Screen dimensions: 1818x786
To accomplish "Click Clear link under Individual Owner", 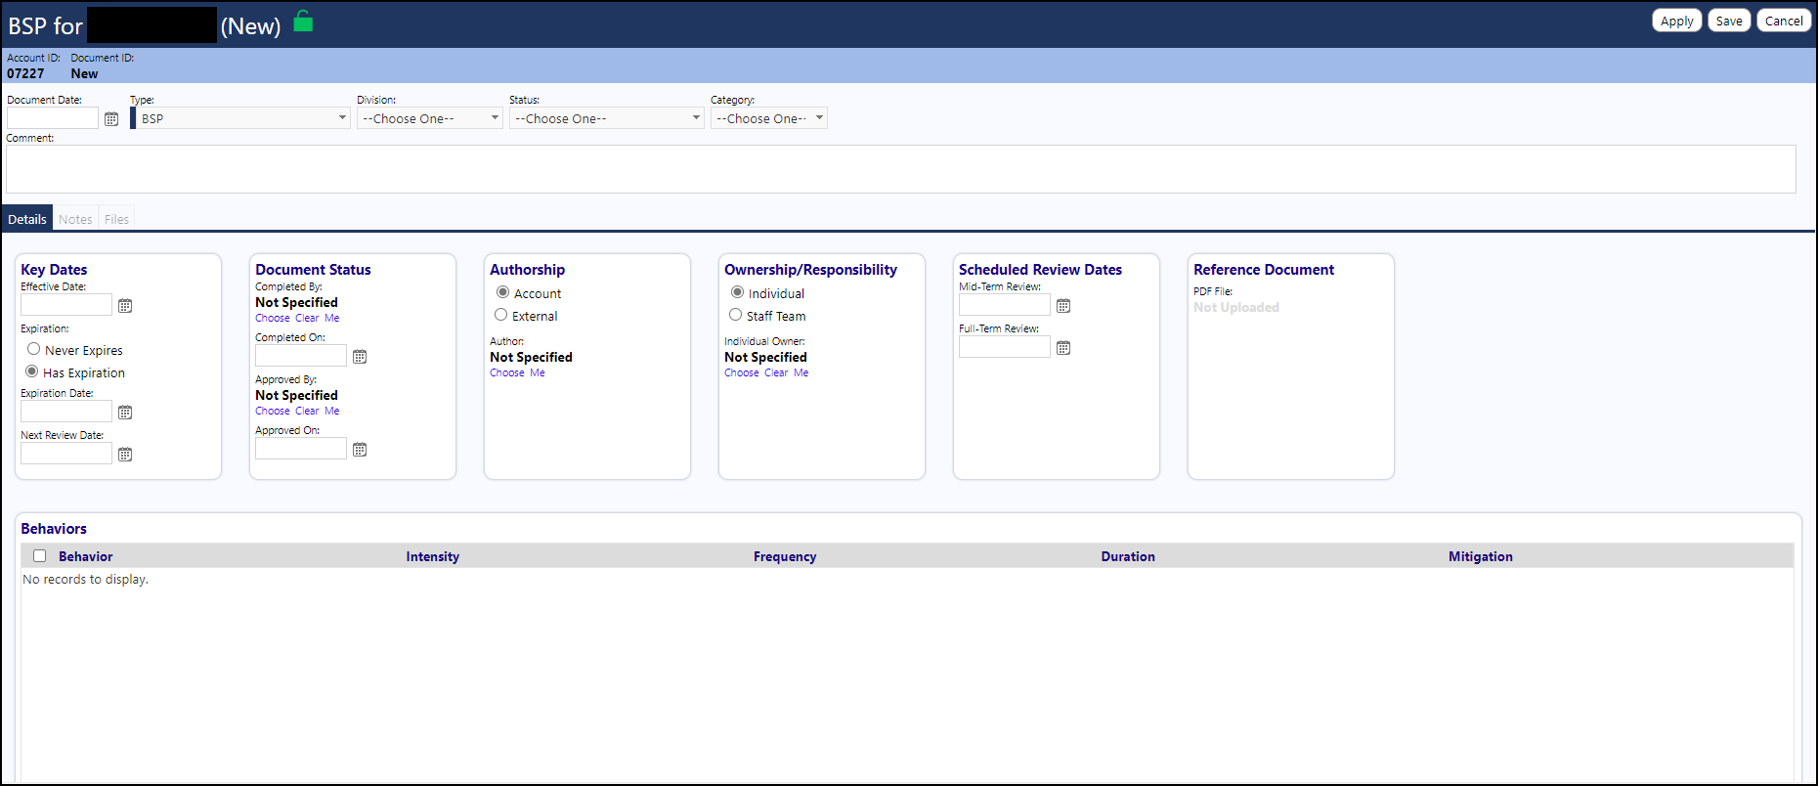I will (776, 373).
